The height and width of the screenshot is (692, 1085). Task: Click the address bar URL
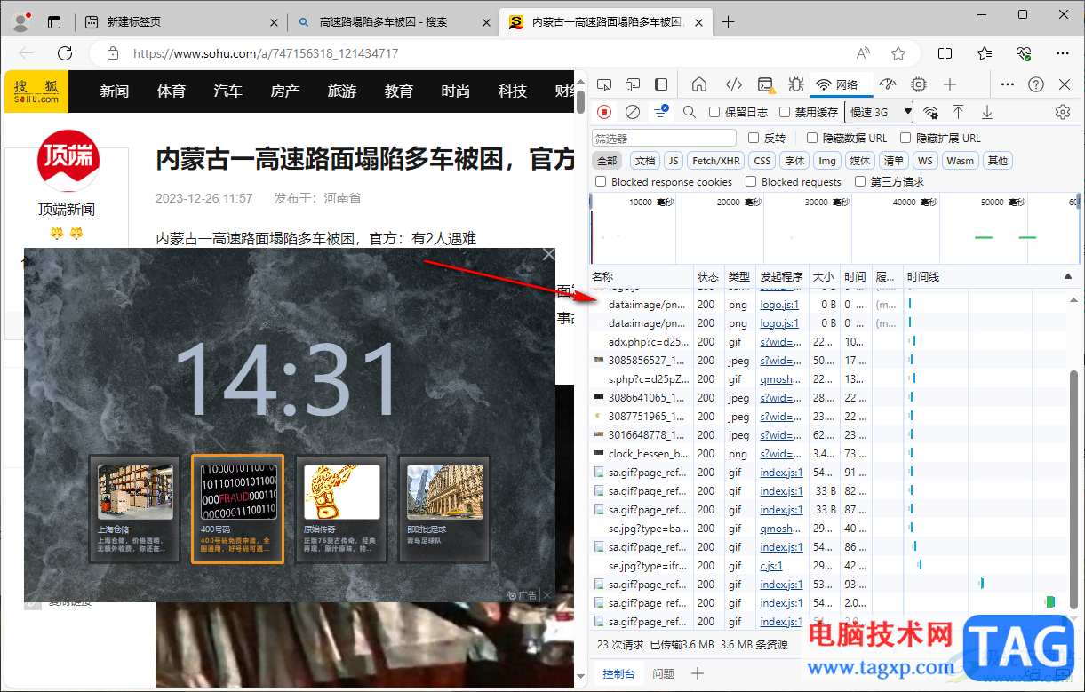(x=266, y=53)
